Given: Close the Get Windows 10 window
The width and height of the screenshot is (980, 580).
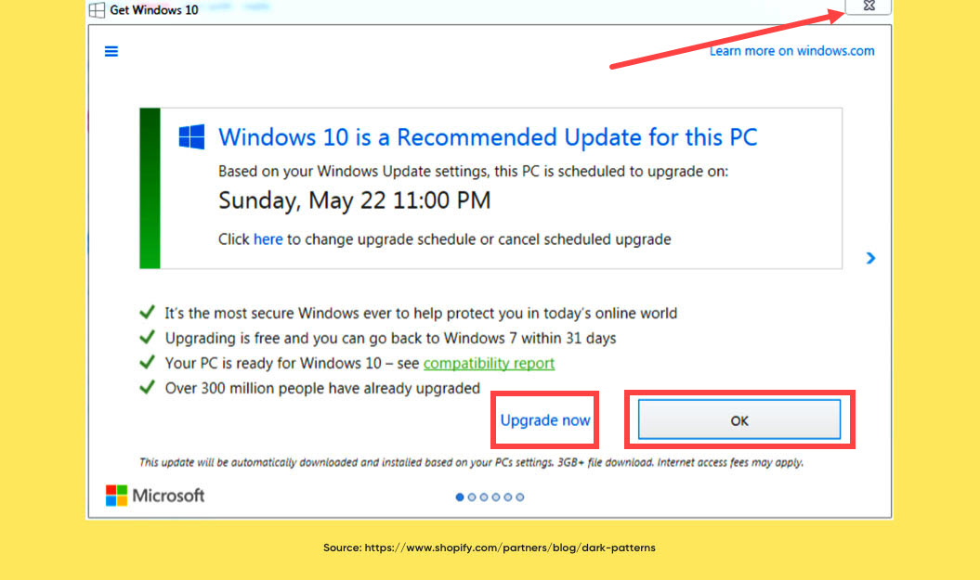Looking at the screenshot, I should (868, 7).
